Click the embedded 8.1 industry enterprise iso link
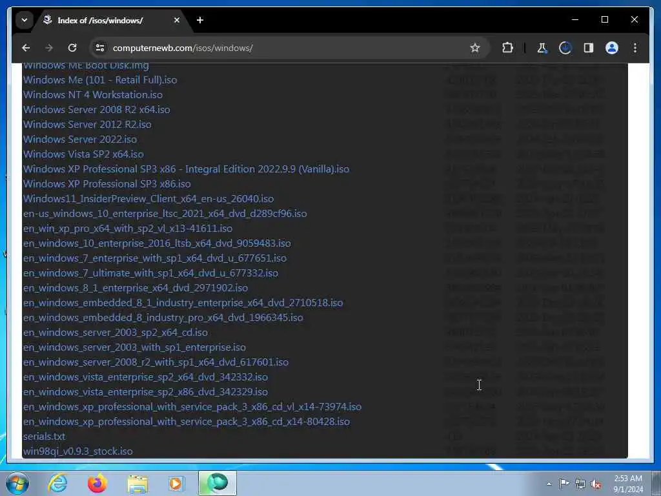The height and width of the screenshot is (496, 661). click(x=183, y=303)
